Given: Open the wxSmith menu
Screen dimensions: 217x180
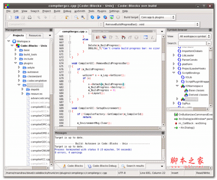Looking at the screenshot, I should pos(80,11).
